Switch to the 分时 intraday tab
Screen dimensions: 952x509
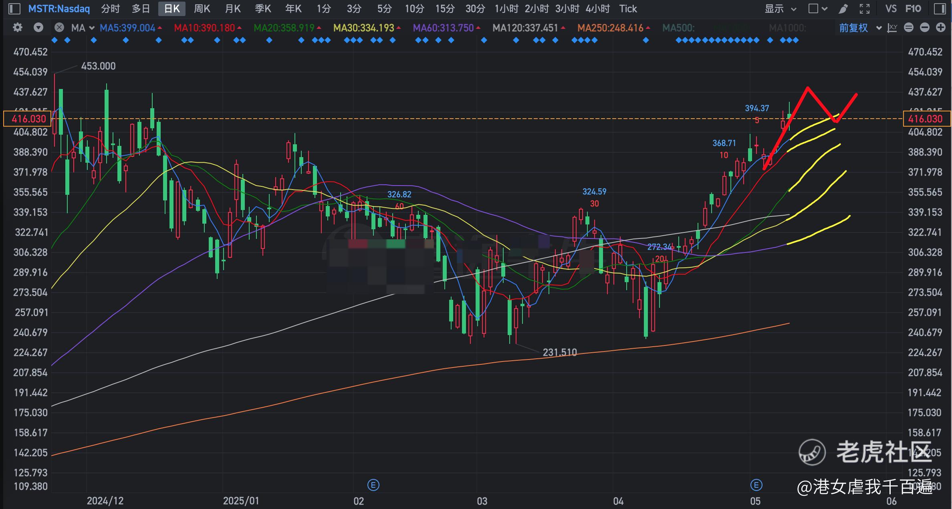(x=111, y=8)
